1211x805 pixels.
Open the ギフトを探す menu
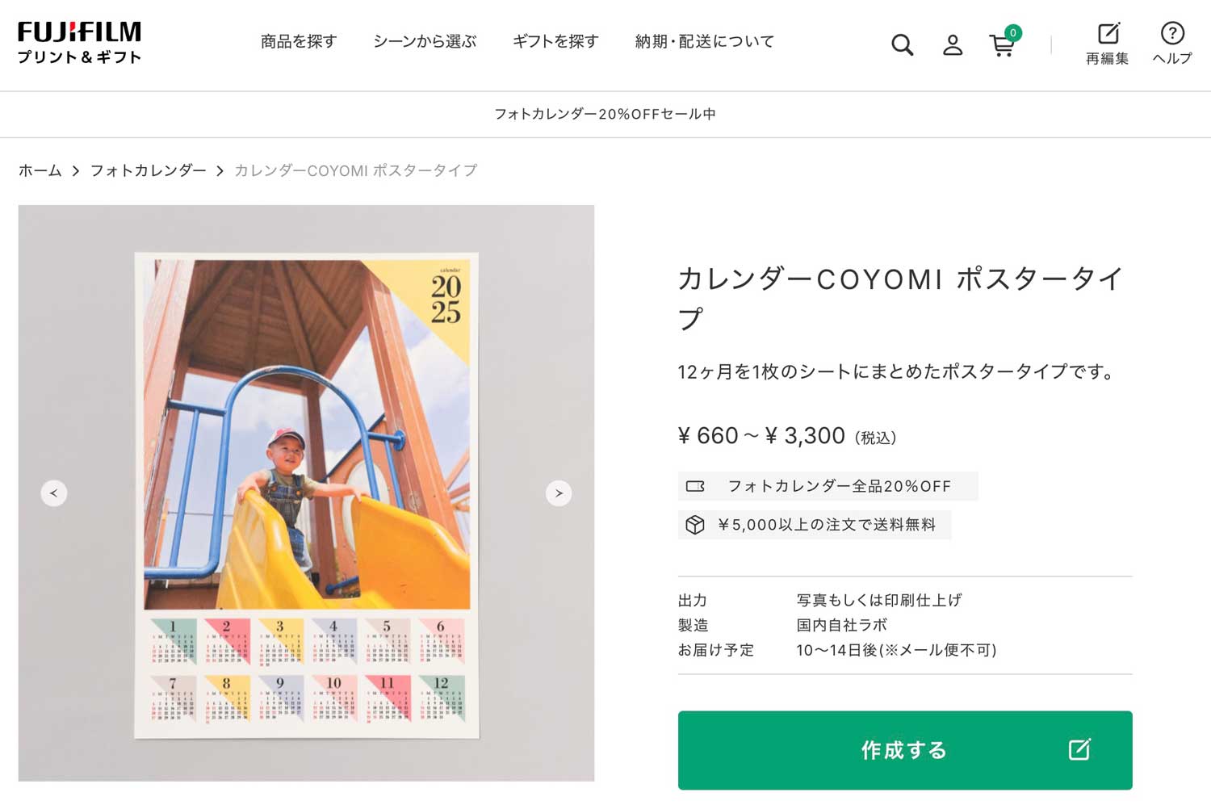(x=555, y=41)
